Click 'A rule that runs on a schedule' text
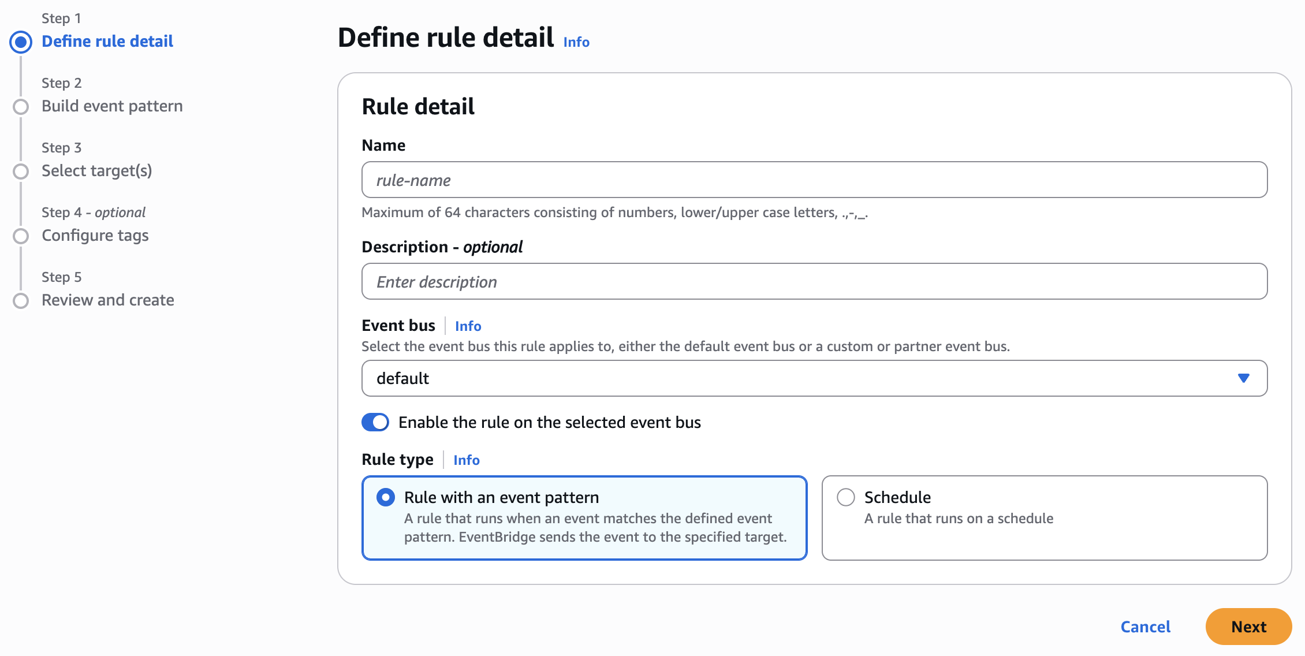Image resolution: width=1305 pixels, height=656 pixels. click(x=959, y=519)
